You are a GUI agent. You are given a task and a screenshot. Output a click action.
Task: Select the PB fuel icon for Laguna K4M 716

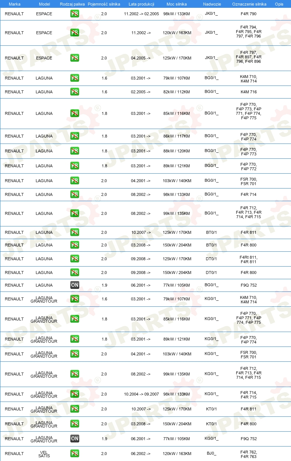click(x=75, y=92)
